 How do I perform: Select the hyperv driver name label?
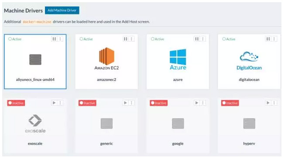(249, 144)
